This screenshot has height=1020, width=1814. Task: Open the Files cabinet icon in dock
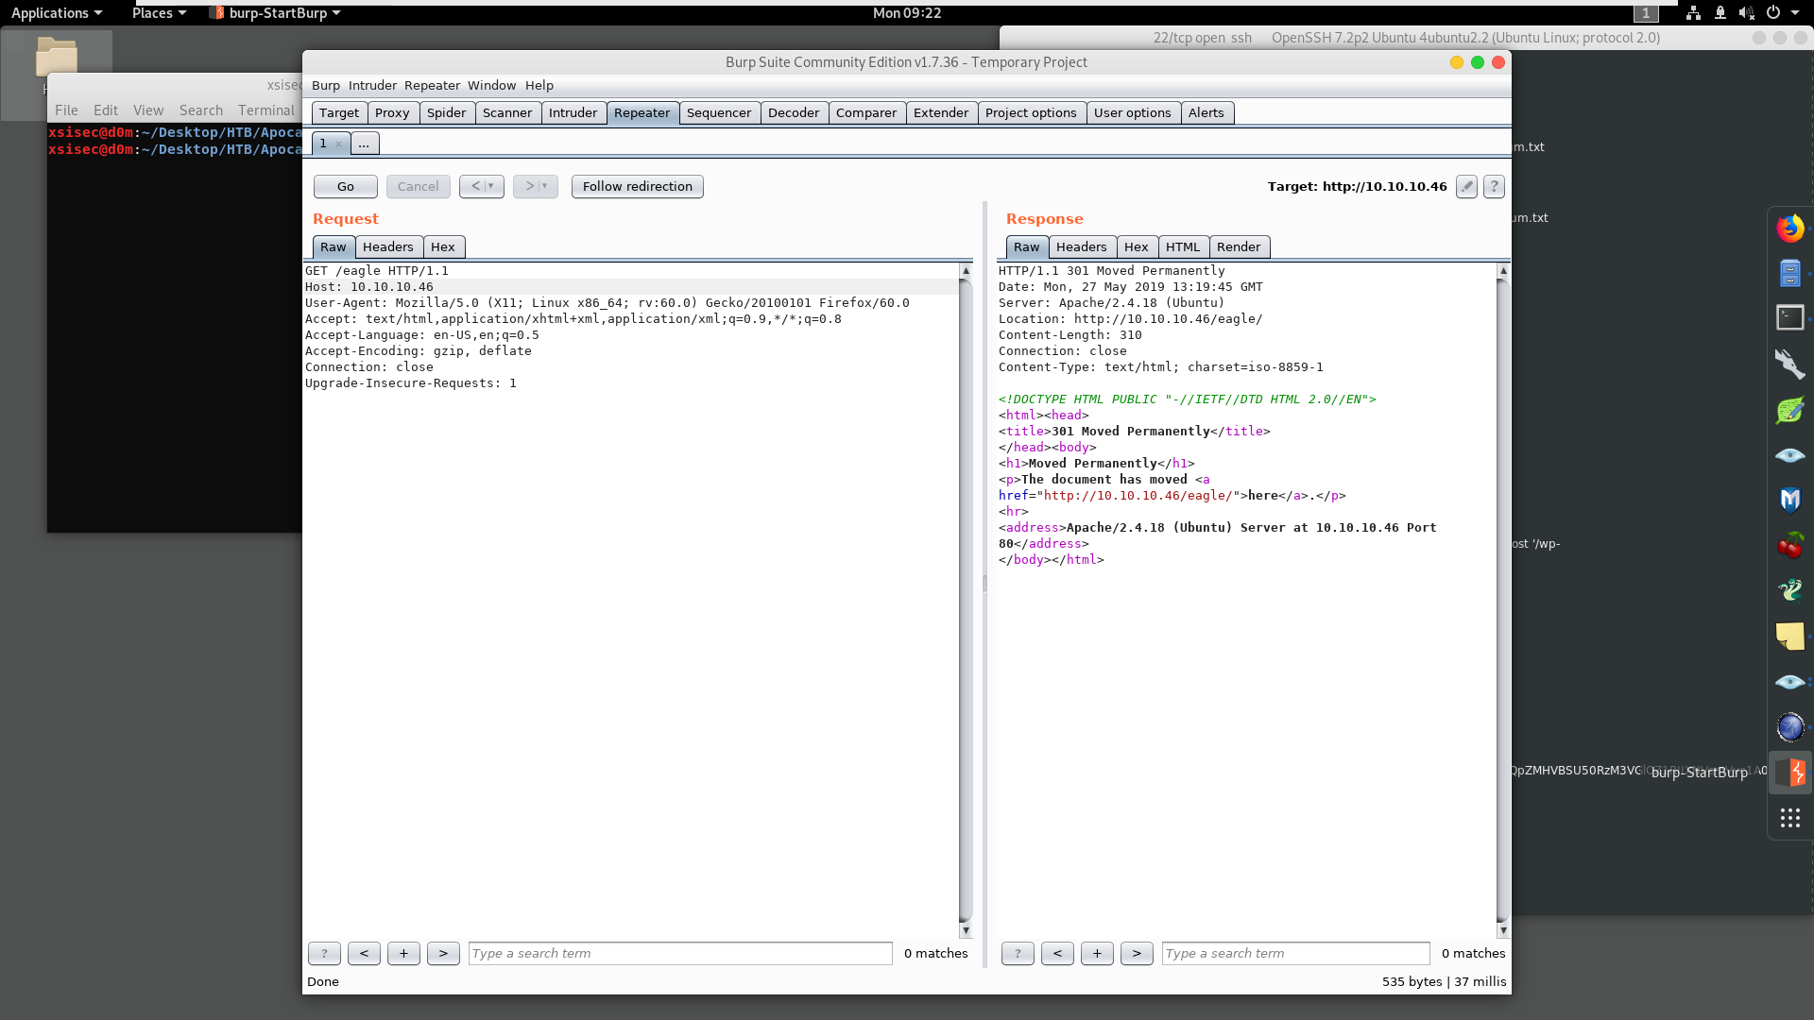coord(1789,273)
